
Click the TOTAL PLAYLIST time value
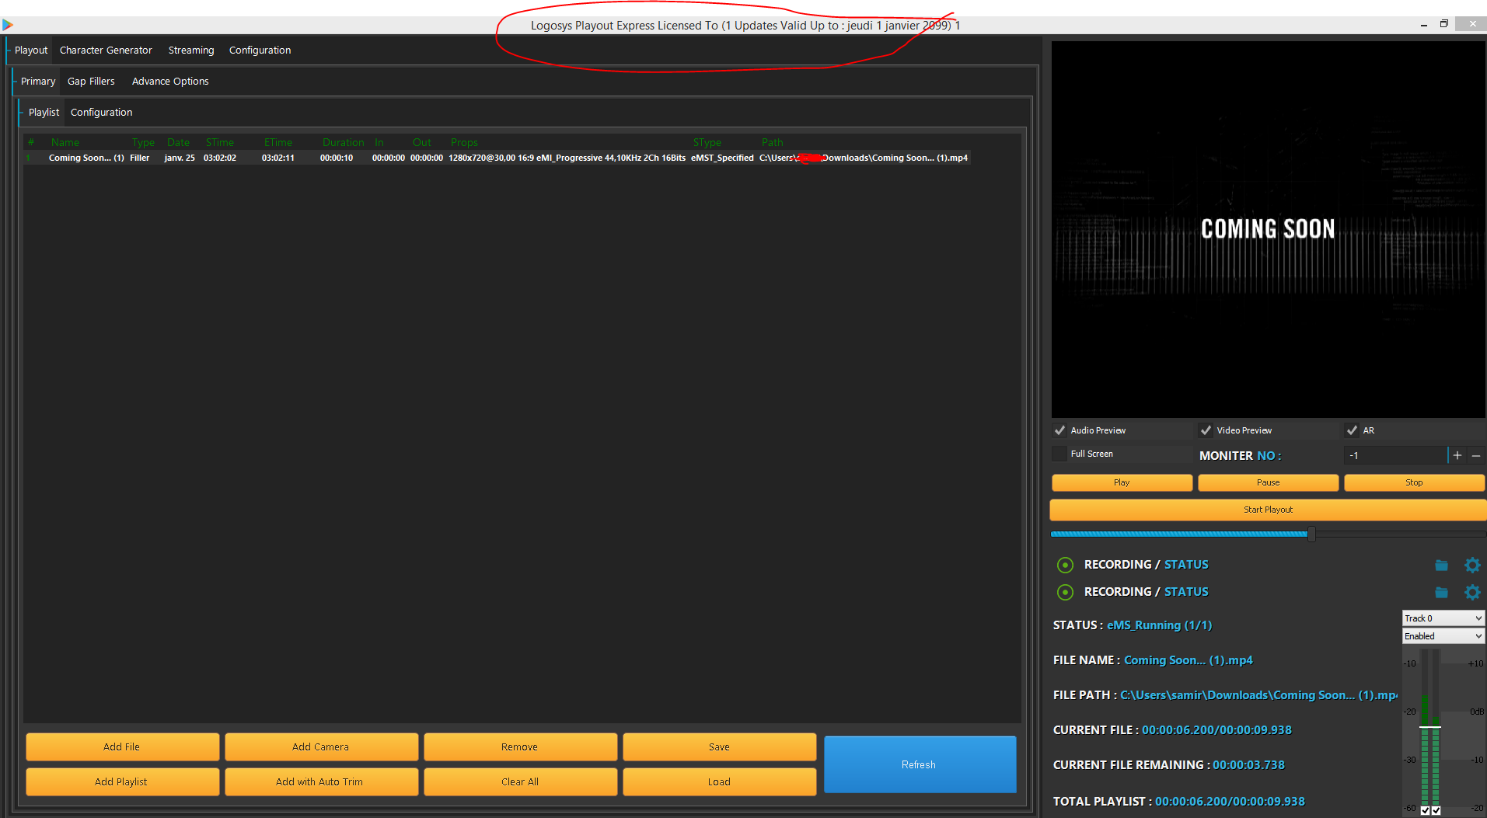[1230, 802]
